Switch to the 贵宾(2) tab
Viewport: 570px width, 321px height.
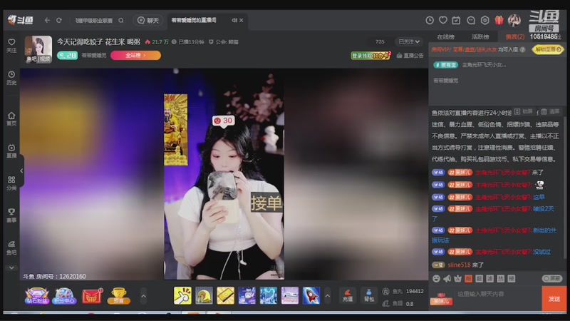pos(514,37)
